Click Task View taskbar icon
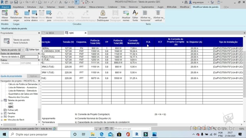This screenshot has width=246, height=138. (x=83, y=134)
